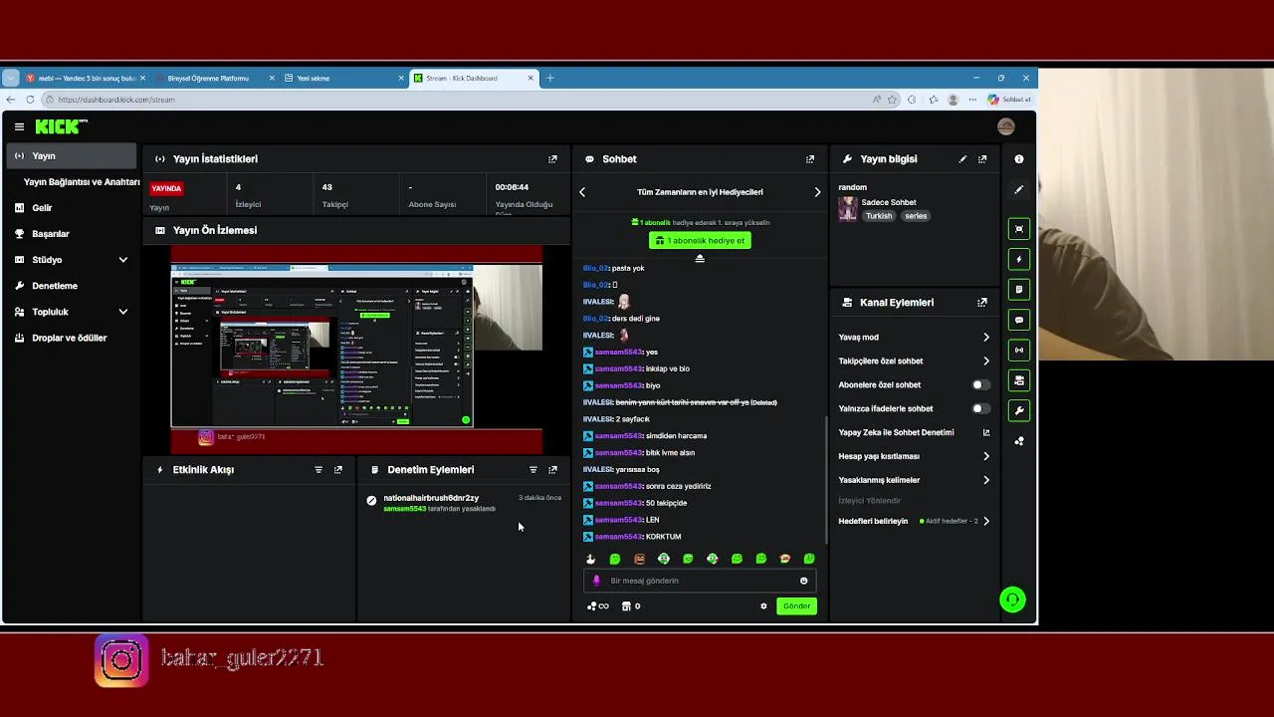The width and height of the screenshot is (1274, 717).
Task: Collapse the pinned gift banner arrow
Action: tap(700, 258)
